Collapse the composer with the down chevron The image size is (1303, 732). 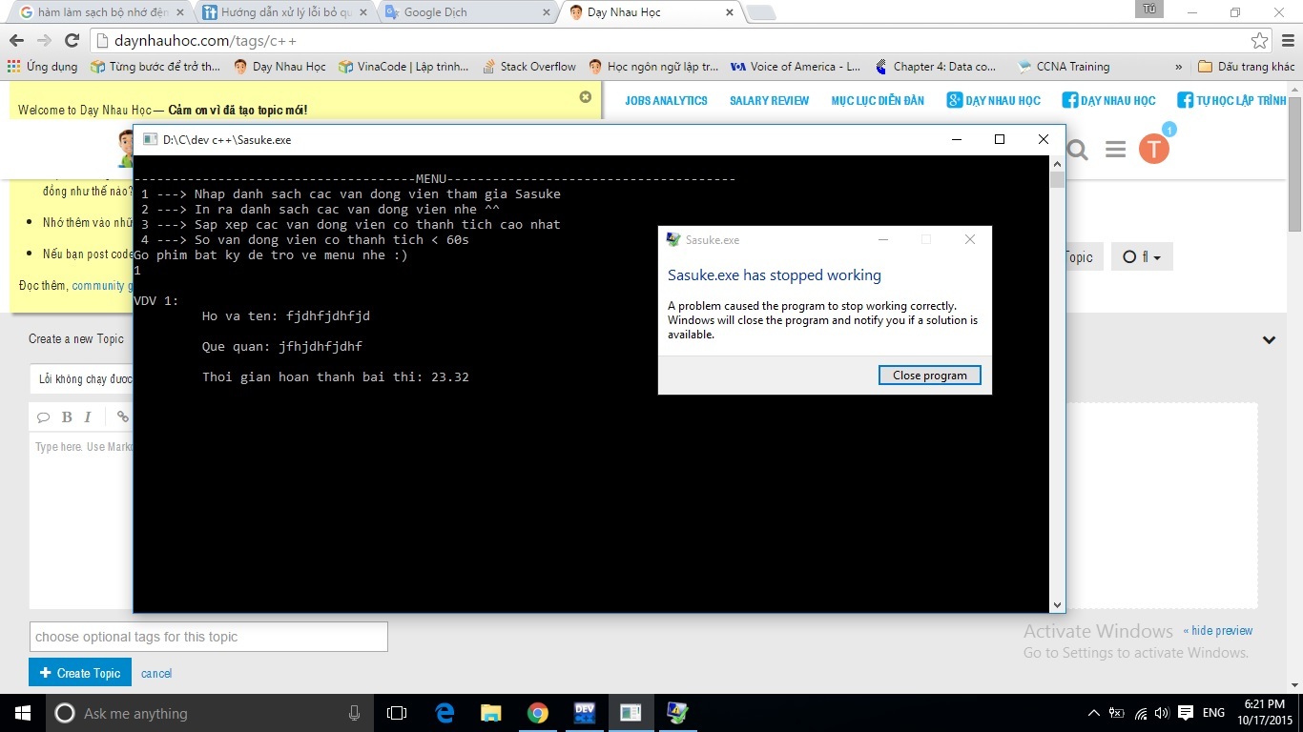(x=1269, y=339)
